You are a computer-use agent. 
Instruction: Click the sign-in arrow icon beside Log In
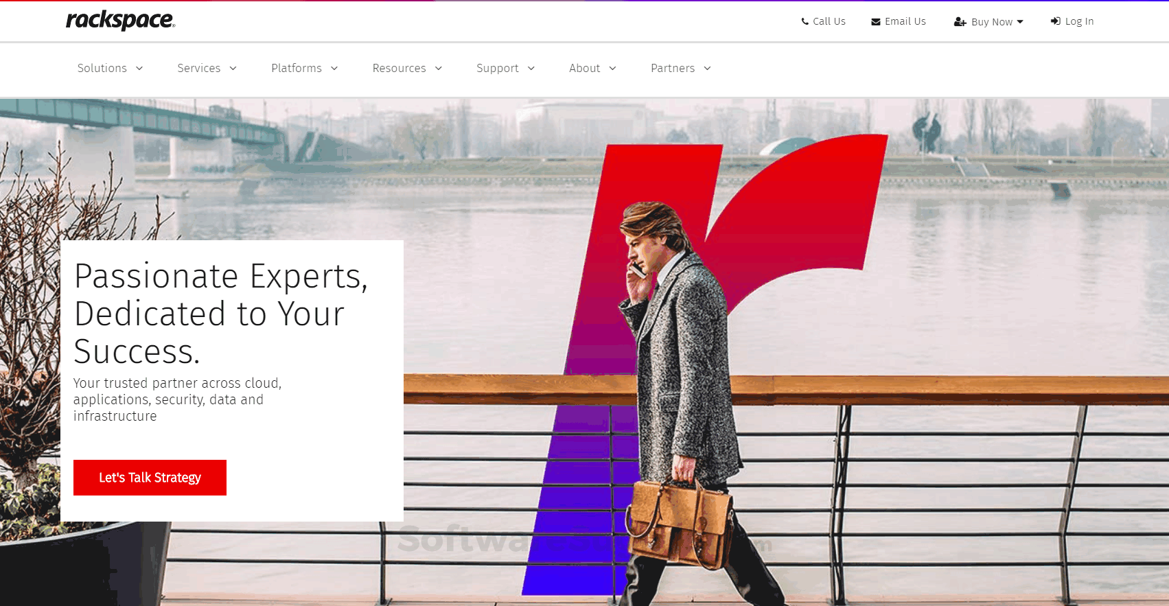[1056, 21]
